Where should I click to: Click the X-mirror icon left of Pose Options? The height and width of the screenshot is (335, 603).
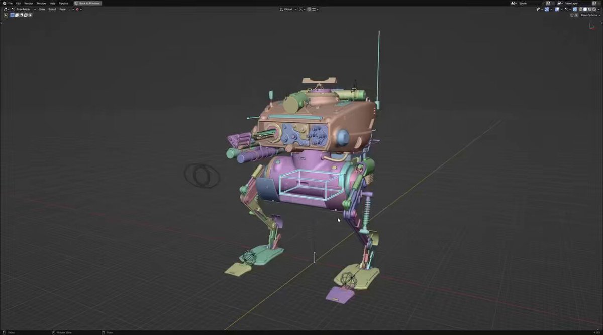coord(576,15)
